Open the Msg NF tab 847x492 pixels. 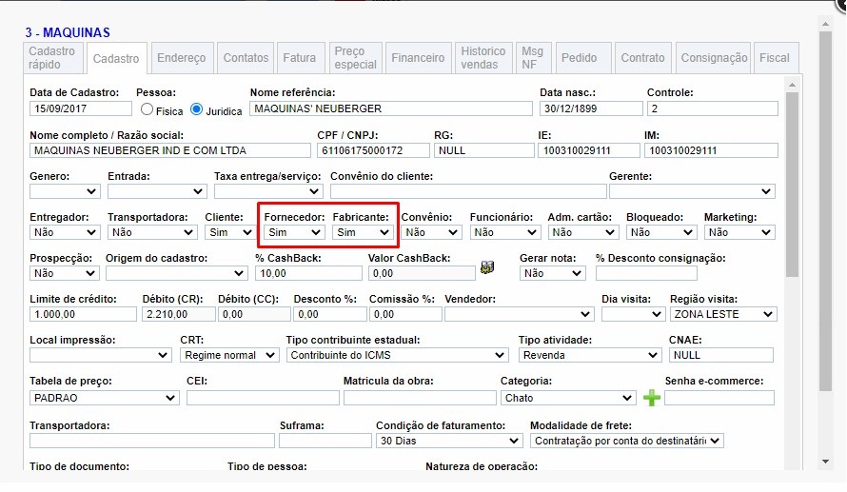pyautogui.click(x=533, y=58)
